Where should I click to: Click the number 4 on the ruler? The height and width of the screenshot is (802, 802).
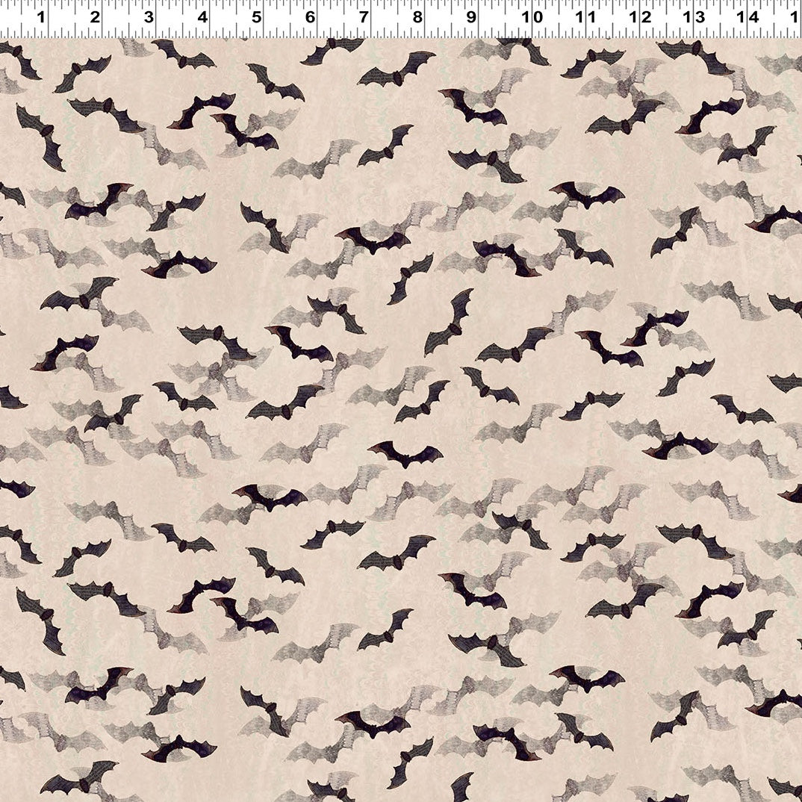point(202,16)
